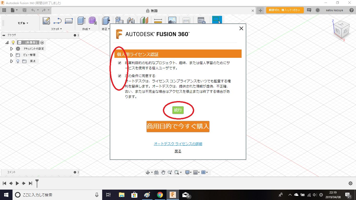Viewport: 356px width, 200px height.
Task: Switch to the 無題 document tab
Action: [x=152, y=11]
